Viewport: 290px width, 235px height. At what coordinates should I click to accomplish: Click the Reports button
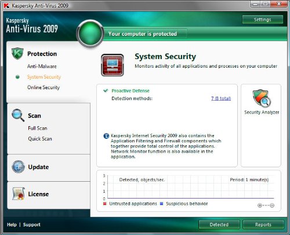coord(263,225)
